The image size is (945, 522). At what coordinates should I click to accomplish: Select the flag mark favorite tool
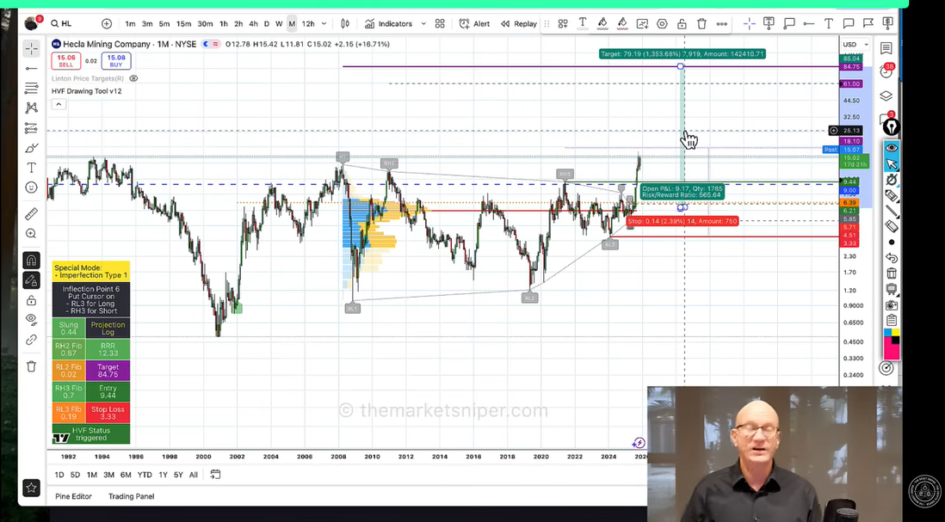868,23
